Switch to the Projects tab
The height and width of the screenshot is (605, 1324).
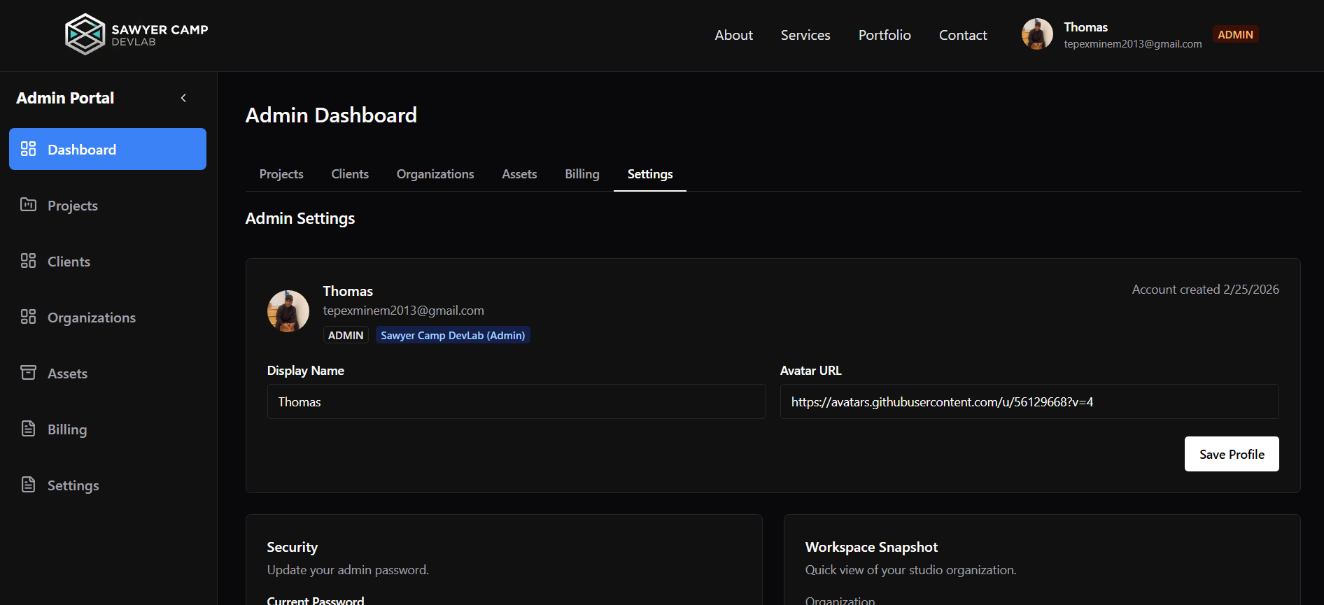coord(281,174)
